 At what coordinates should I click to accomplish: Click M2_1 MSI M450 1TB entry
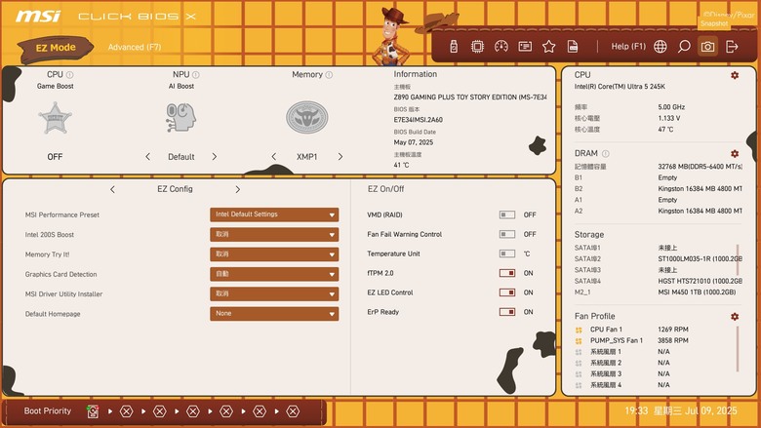pos(656,292)
